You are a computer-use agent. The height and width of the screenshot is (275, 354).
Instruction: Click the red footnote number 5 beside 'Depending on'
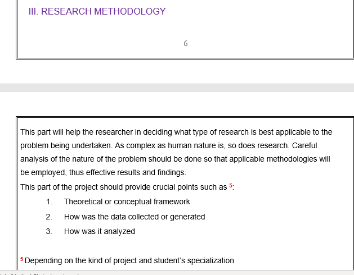pos(22,259)
